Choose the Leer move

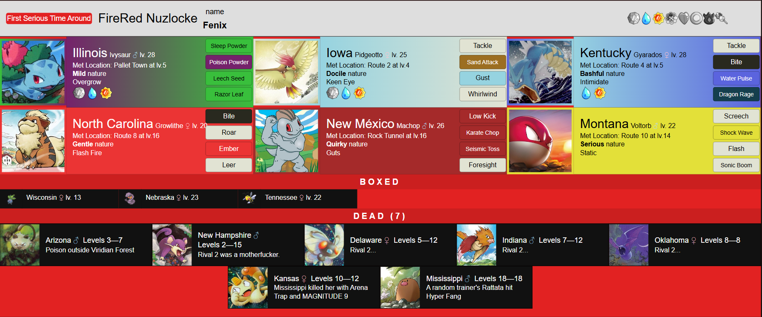point(229,165)
